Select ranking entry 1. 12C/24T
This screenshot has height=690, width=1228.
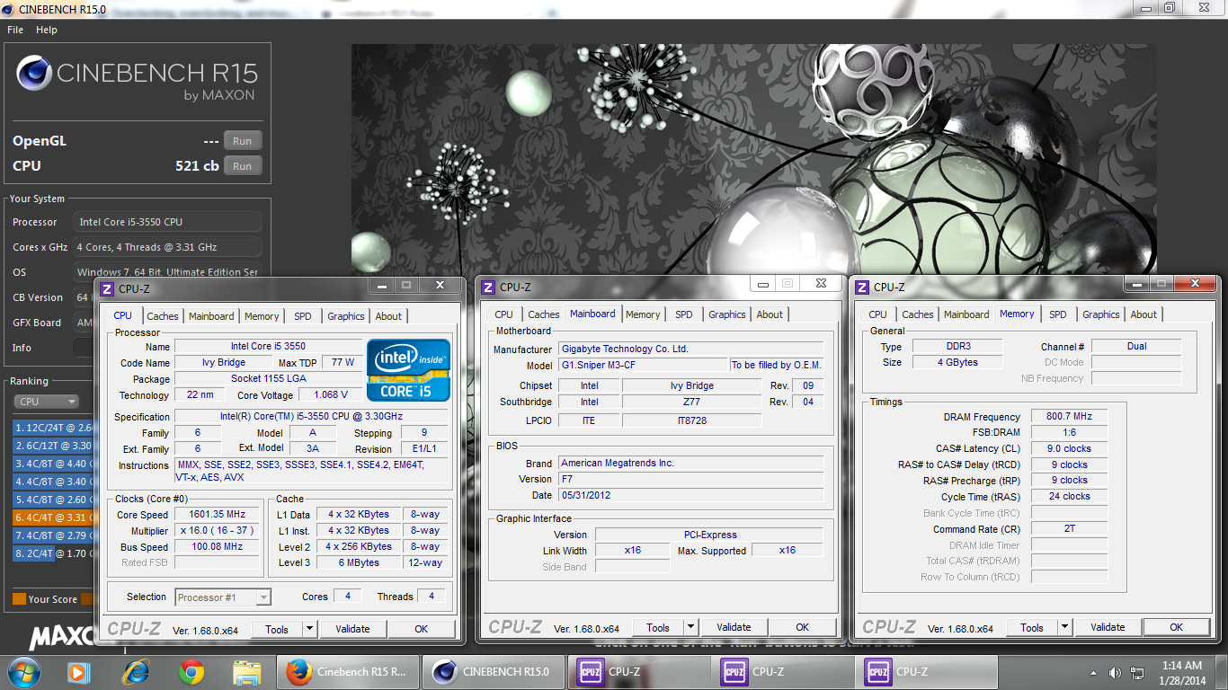pos(53,428)
